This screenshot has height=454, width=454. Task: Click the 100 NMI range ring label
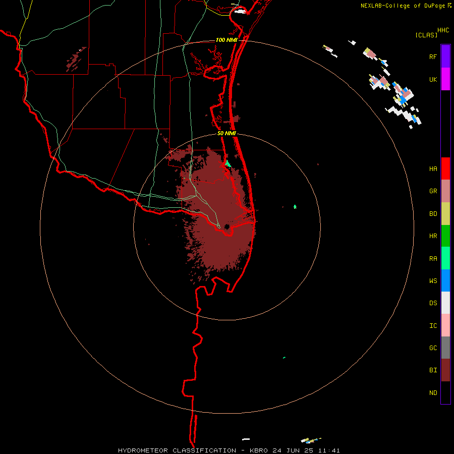click(x=226, y=40)
